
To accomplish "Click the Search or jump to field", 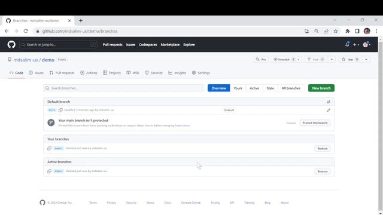I will coord(58,45).
